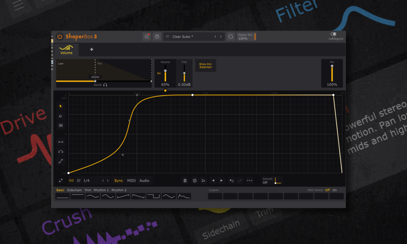Toggle the ShaperBox power button off
Image resolution: width=407 pixels, height=244 pixels.
coord(60,37)
